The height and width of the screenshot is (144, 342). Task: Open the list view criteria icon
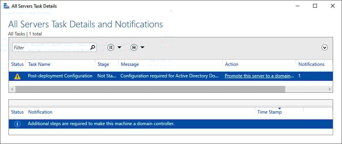pyautogui.click(x=111, y=47)
